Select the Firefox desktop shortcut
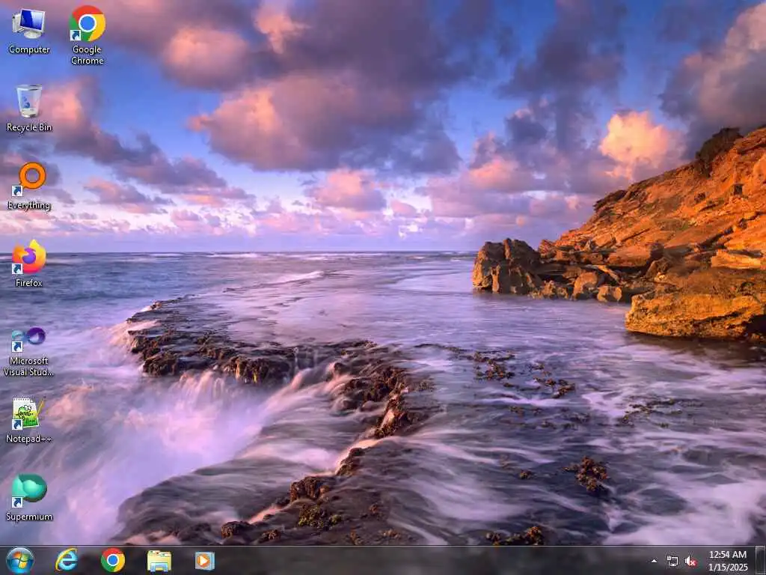 [x=29, y=264]
